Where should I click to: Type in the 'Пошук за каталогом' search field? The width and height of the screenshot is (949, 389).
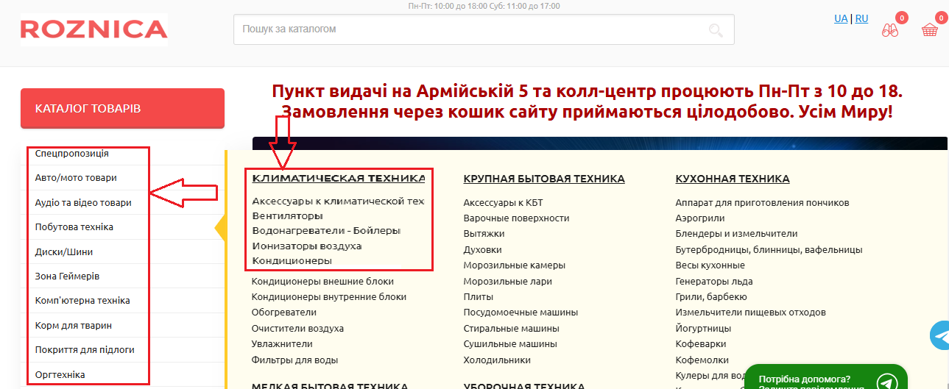(x=471, y=29)
